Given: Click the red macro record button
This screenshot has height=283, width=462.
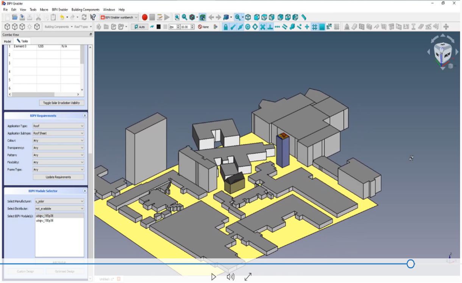Looking at the screenshot, I should pyautogui.click(x=145, y=17).
